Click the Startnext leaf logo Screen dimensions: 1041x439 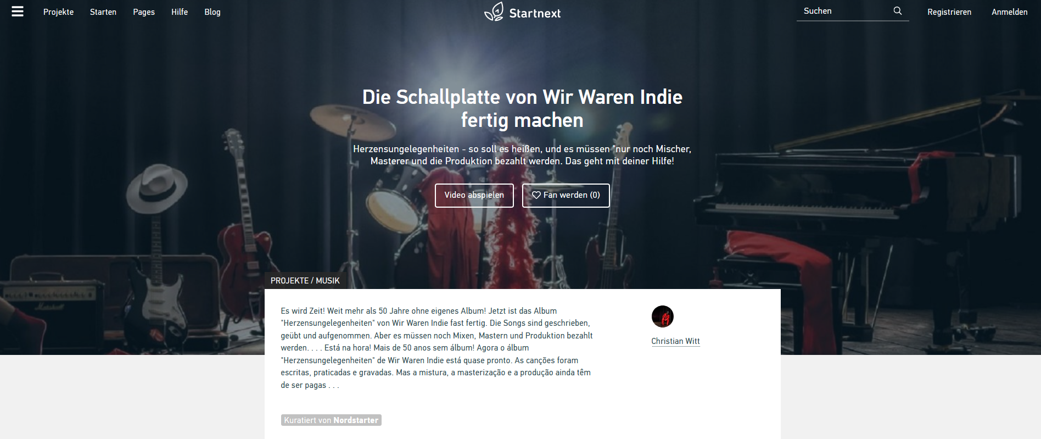(494, 12)
